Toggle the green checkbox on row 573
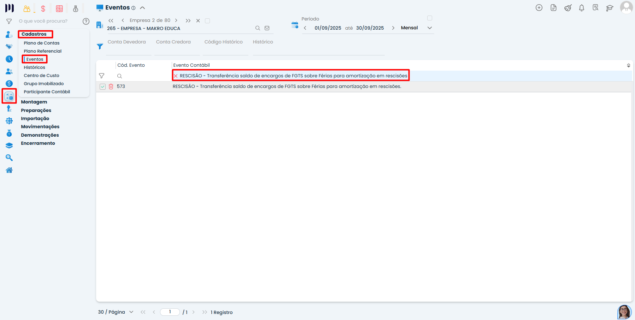 pyautogui.click(x=102, y=87)
